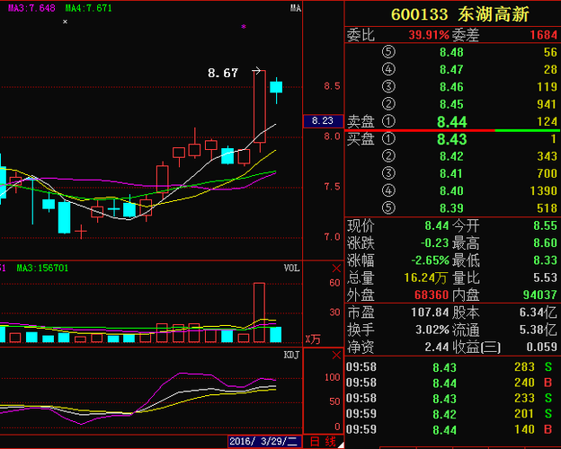
Task: Click the 委比 value 39.91%
Action: click(429, 35)
